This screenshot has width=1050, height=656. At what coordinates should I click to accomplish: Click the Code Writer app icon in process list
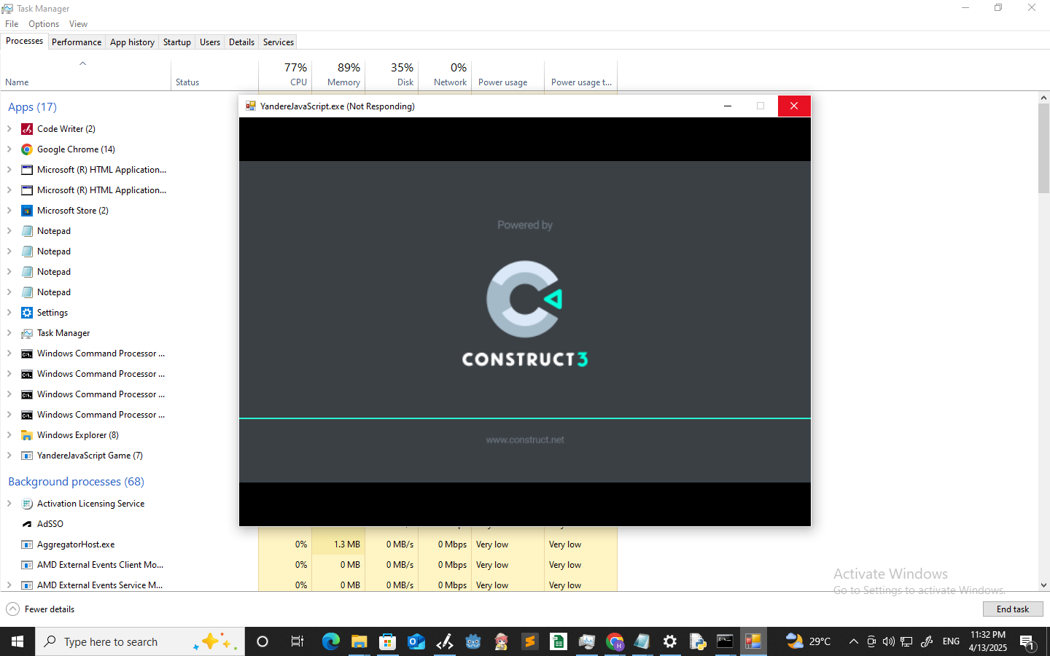coord(27,129)
